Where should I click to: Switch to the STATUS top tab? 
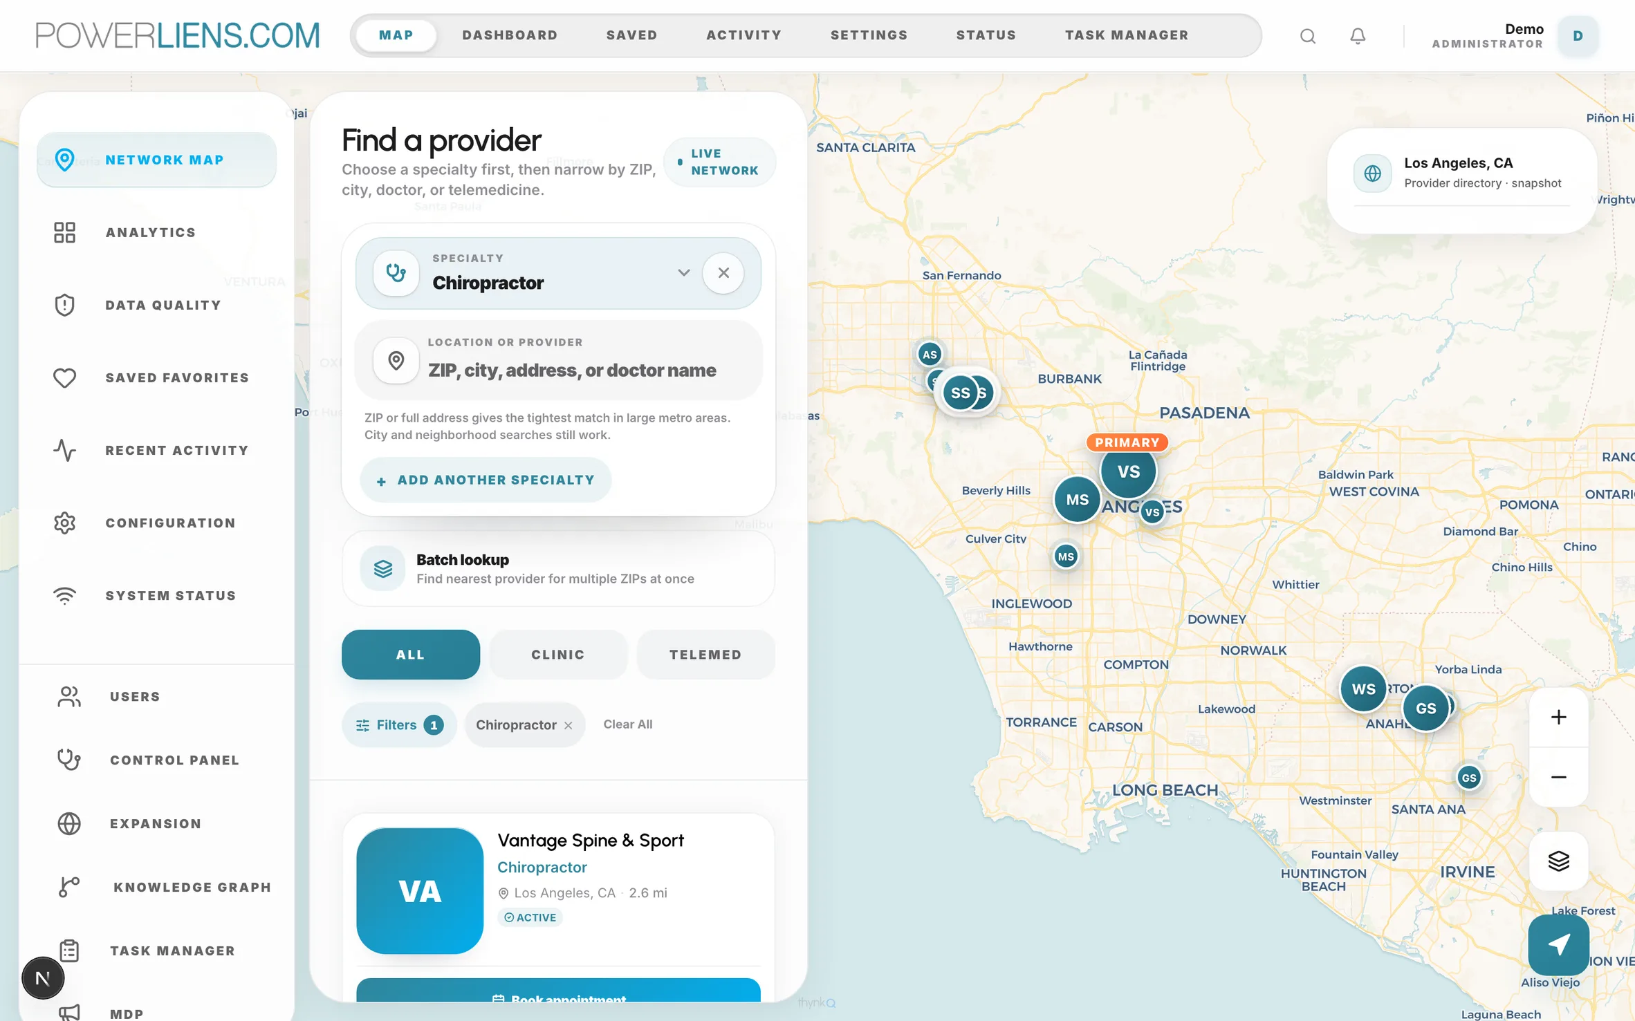986,35
